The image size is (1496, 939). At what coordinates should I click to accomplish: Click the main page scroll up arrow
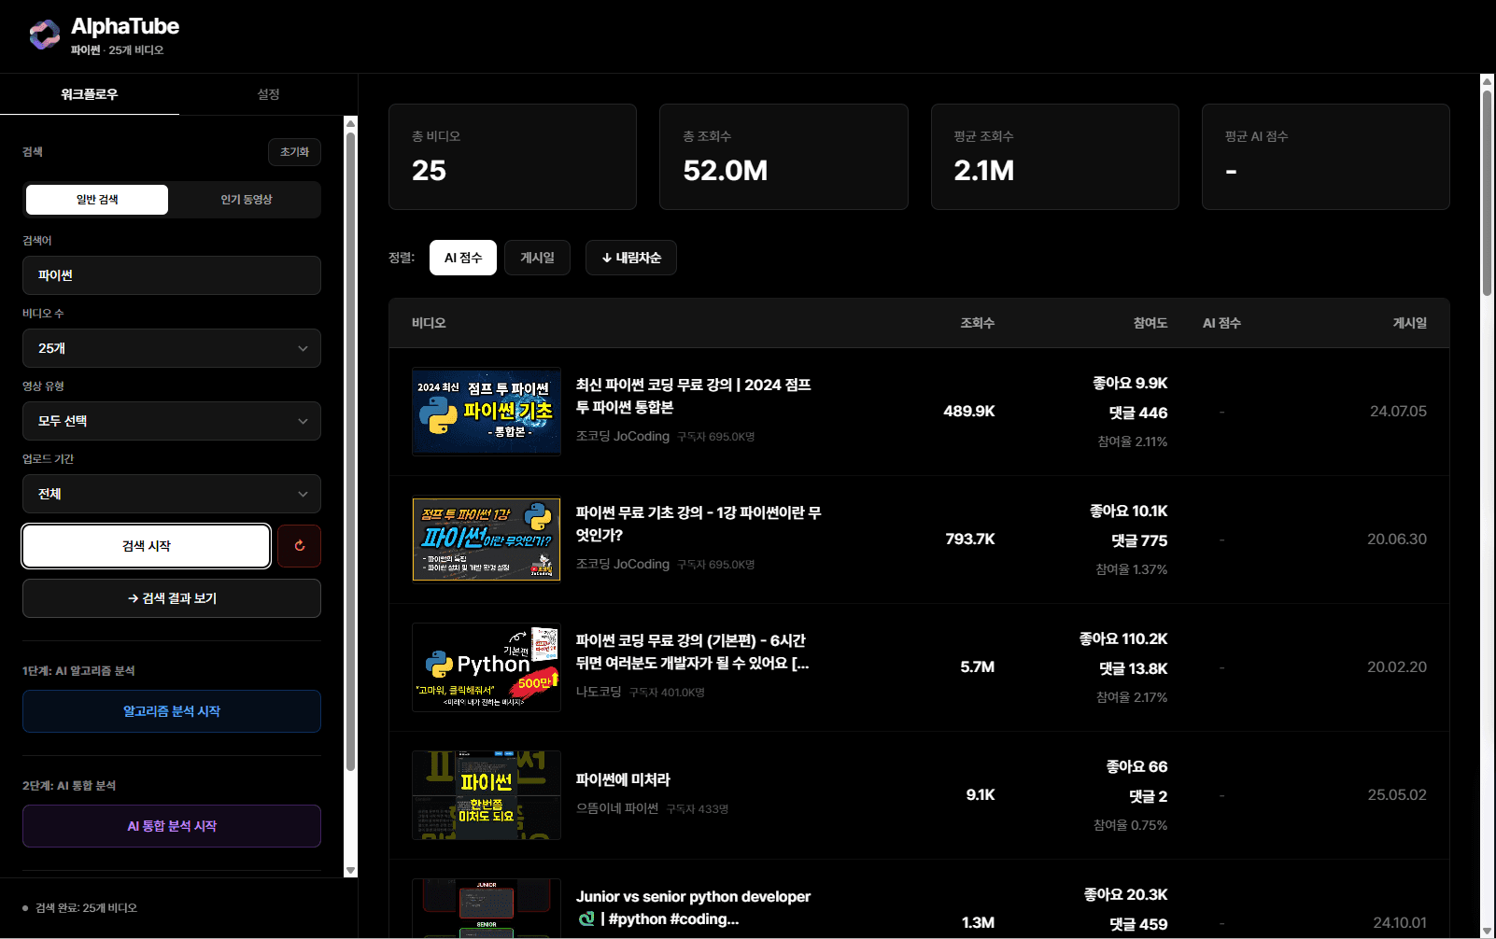point(1487,82)
